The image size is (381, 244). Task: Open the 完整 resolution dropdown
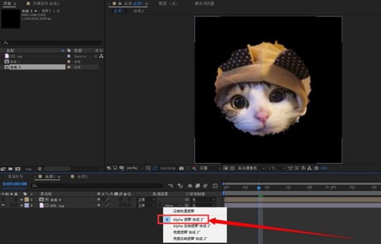click(207, 168)
